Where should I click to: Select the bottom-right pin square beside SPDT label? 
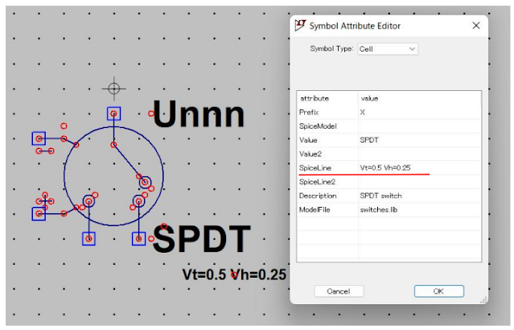click(x=138, y=238)
